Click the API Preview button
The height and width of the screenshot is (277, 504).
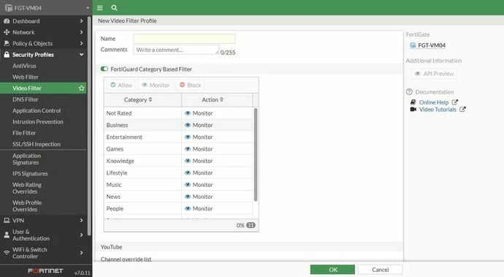[x=434, y=74]
